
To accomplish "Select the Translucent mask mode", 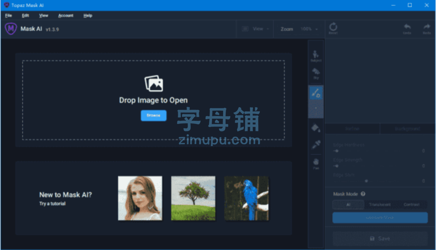I will [x=379, y=205].
